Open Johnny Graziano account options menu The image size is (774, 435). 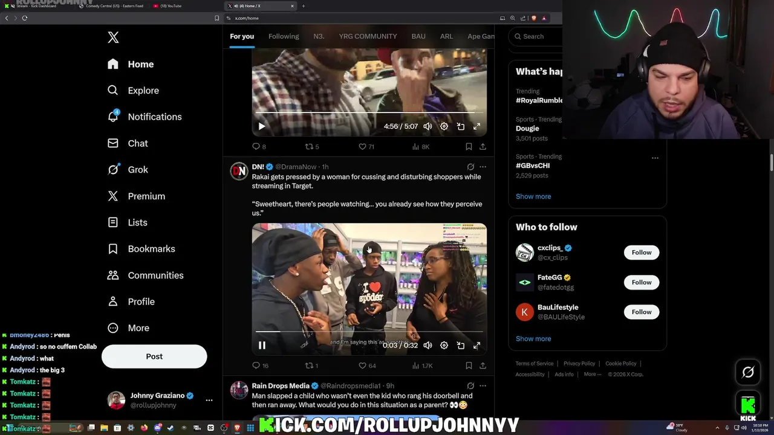tap(209, 400)
